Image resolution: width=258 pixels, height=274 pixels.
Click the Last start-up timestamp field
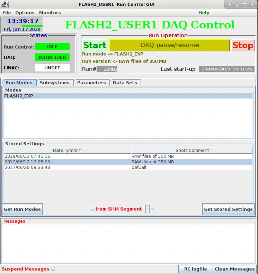[x=227, y=69]
